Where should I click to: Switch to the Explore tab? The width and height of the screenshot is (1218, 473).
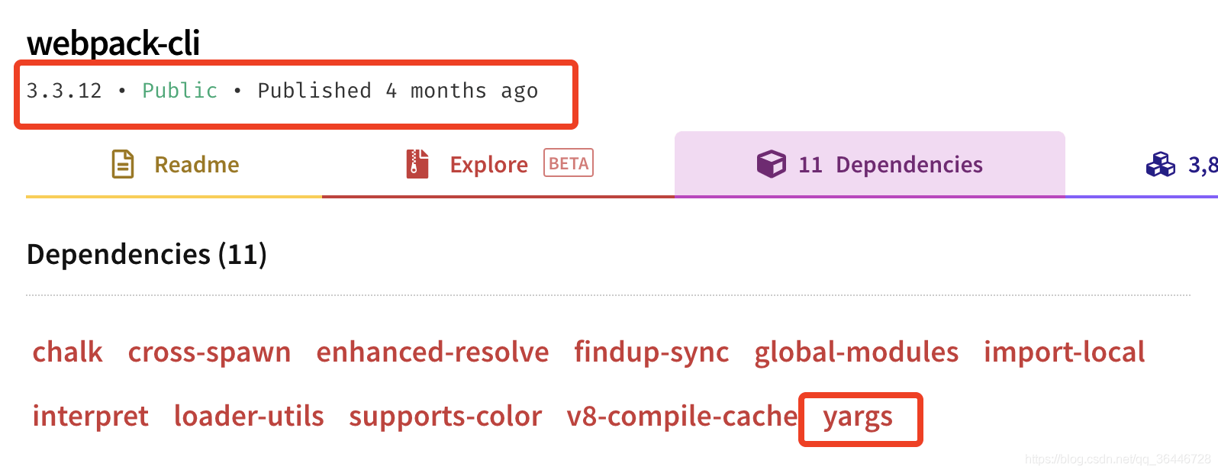click(498, 165)
